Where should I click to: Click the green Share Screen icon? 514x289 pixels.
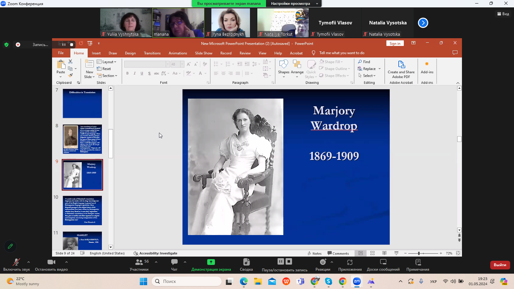tap(211, 262)
